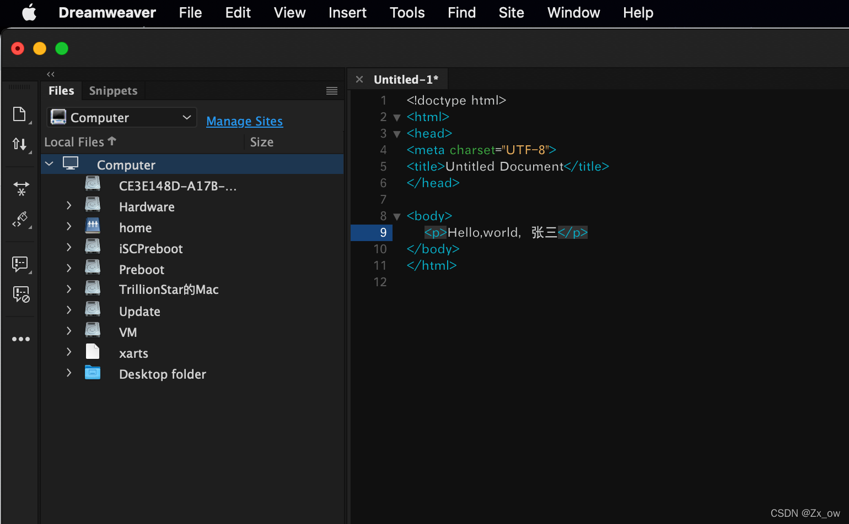849x524 pixels.
Task: Select the Computer root row
Action: 192,165
